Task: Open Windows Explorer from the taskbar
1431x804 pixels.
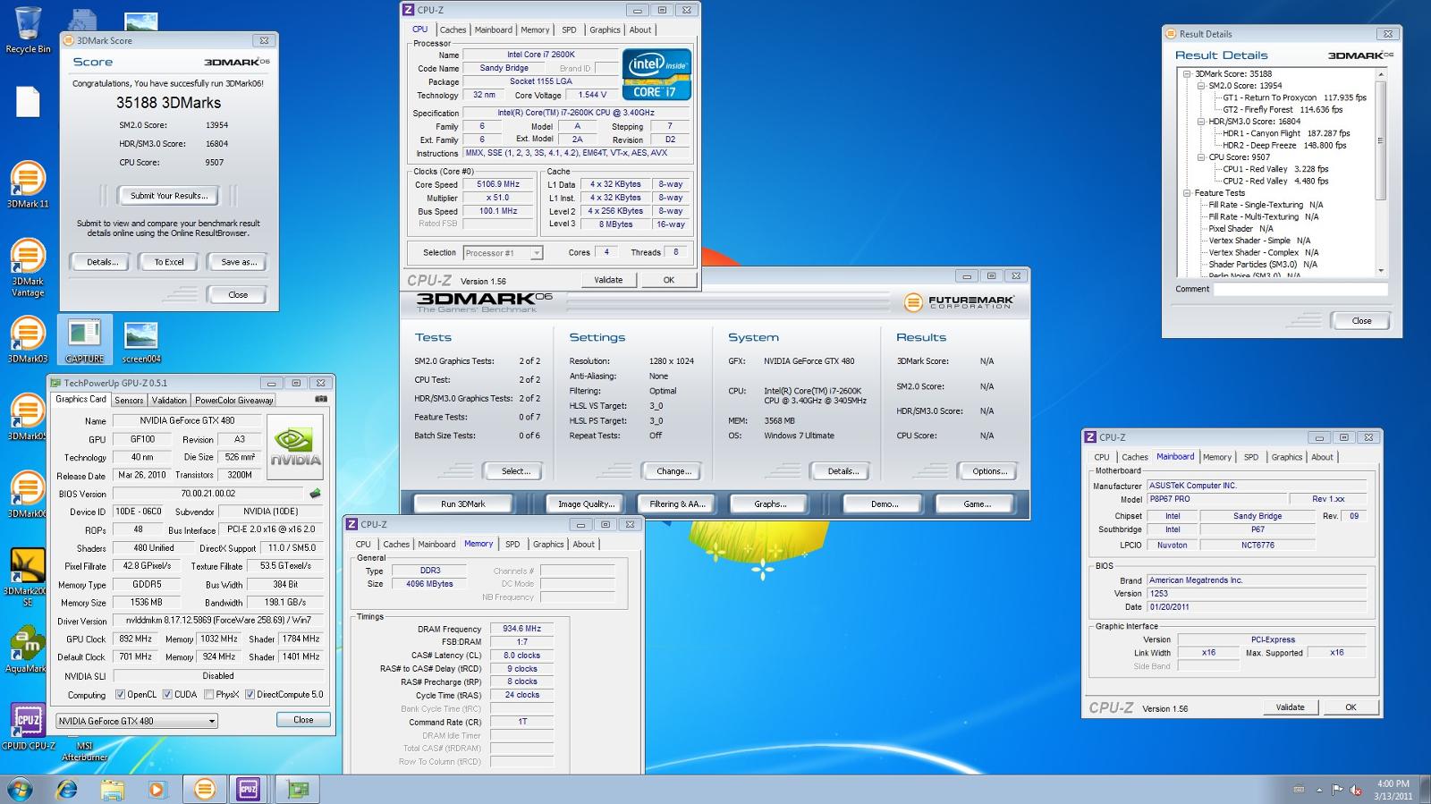Action: (x=113, y=789)
